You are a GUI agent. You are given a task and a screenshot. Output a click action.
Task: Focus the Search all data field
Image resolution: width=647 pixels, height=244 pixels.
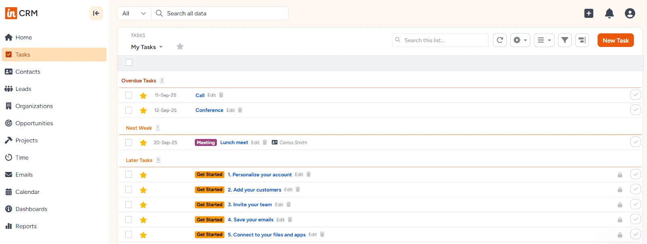tap(220, 13)
